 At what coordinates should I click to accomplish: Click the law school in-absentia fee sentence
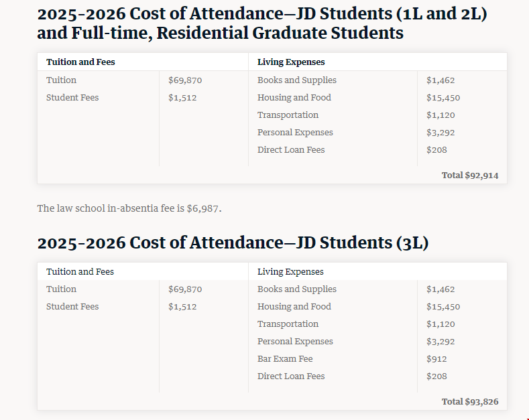(x=129, y=208)
